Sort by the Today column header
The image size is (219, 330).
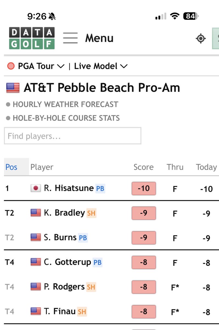[x=206, y=167]
